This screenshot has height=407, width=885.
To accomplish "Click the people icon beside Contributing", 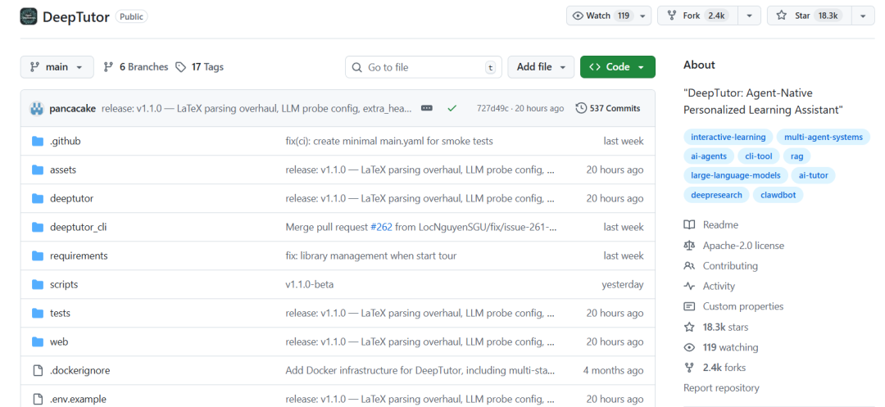I will click(689, 265).
